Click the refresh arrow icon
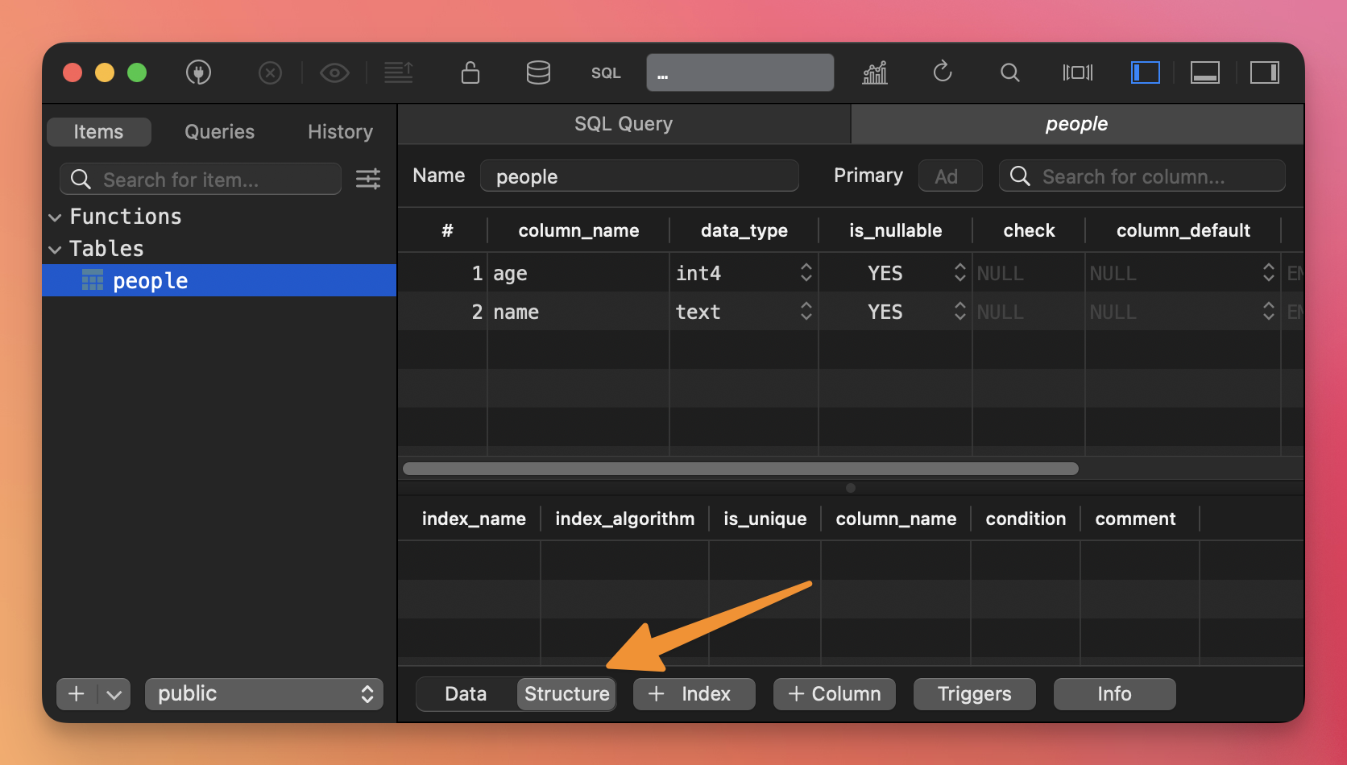This screenshot has height=765, width=1347. pyautogui.click(x=943, y=73)
